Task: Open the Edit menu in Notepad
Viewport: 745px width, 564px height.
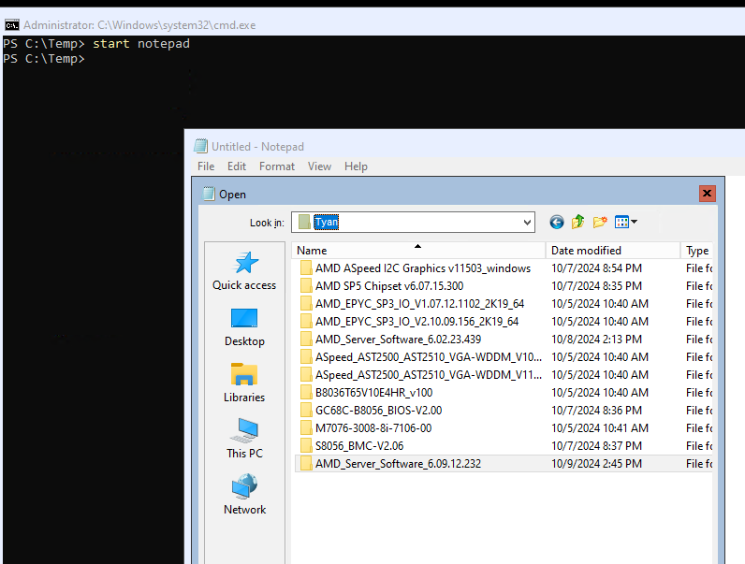Action: tap(237, 166)
